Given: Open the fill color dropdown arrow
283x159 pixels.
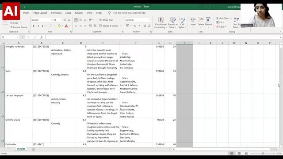Looking at the screenshot, I should 62,26.
